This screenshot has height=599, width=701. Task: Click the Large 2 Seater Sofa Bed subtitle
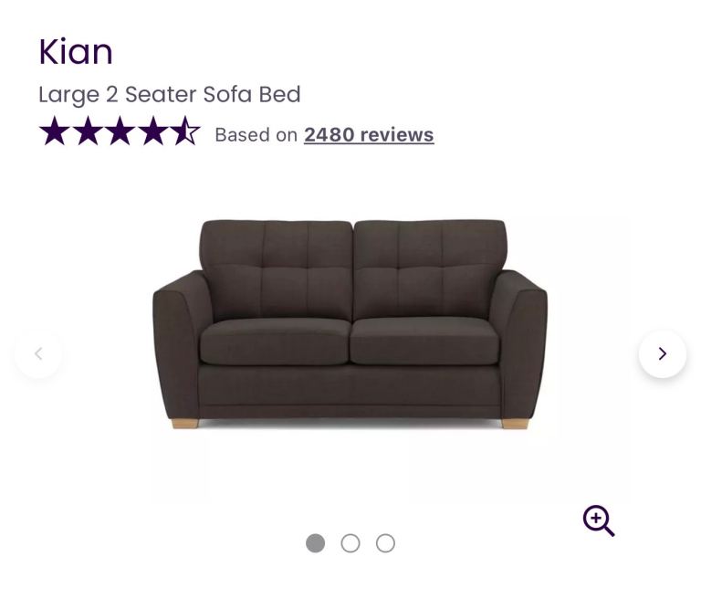(x=170, y=94)
